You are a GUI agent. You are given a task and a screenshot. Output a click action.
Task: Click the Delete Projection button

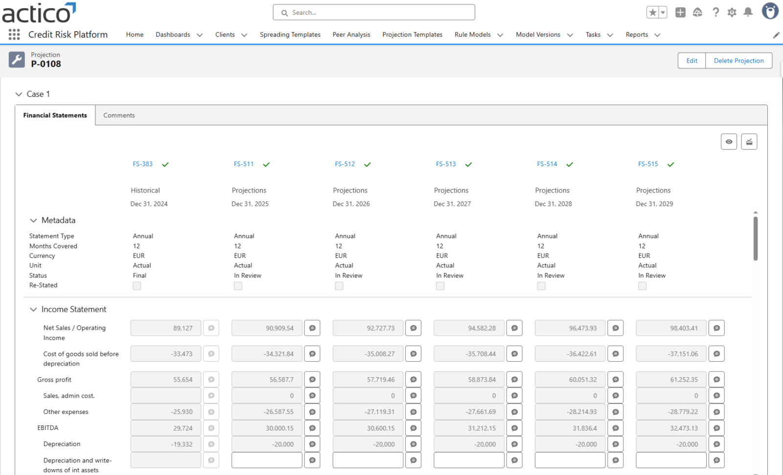click(738, 60)
